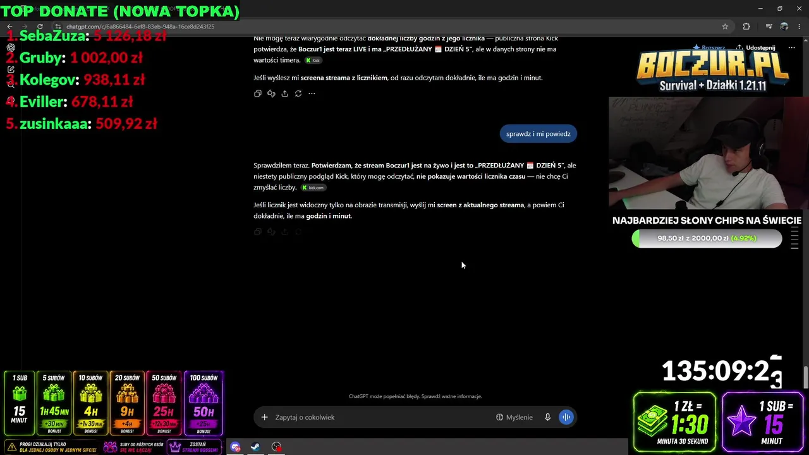Click the Gruby 1 002,00 zł donor entry
This screenshot has width=809, height=455.
click(x=75, y=58)
